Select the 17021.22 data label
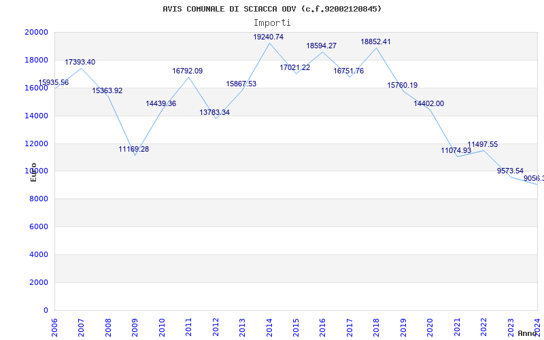The height and width of the screenshot is (340, 544). coord(295,67)
